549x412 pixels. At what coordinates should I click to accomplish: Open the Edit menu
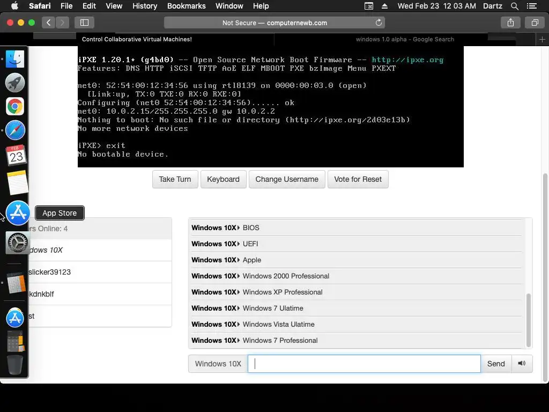[89, 6]
